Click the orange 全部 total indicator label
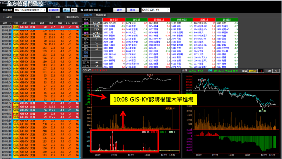Viewport: 282px width, 159px height. tap(87, 36)
